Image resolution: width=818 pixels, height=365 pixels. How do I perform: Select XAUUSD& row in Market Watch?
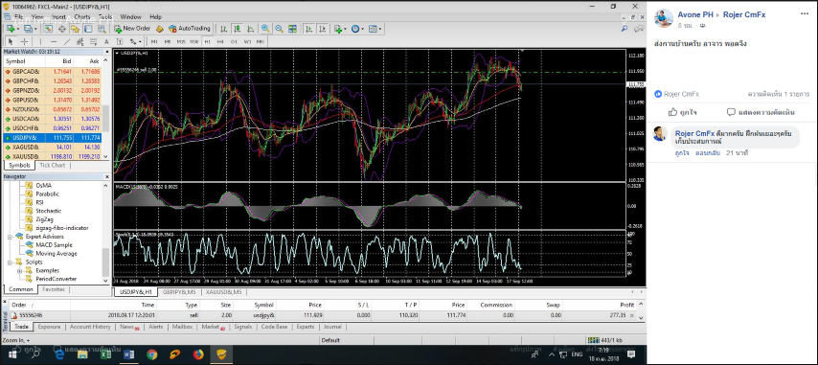point(53,156)
